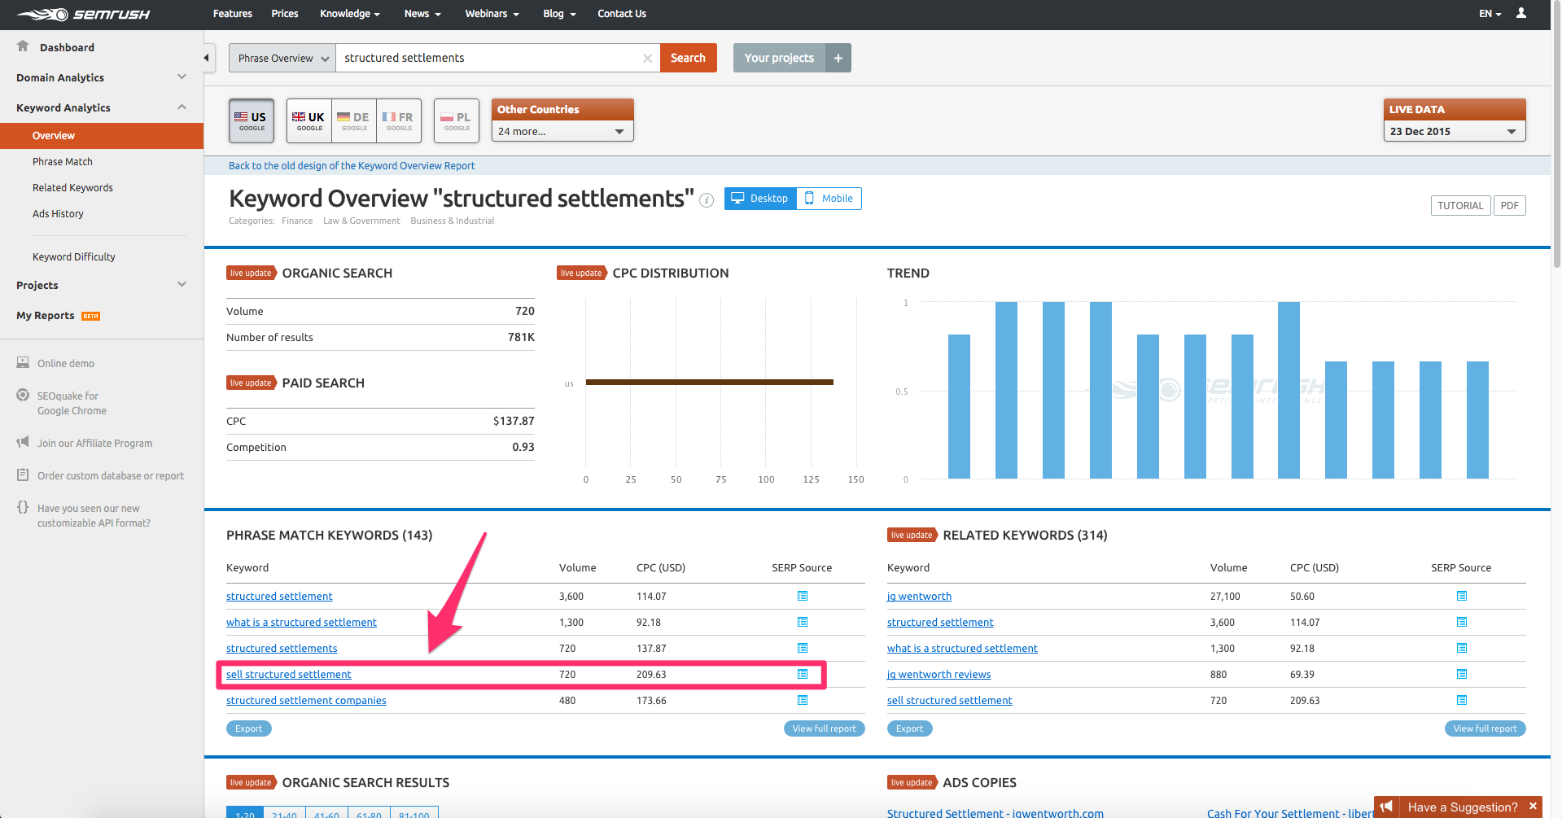Click the custom database order icon
Image resolution: width=1562 pixels, height=818 pixels.
click(23, 475)
